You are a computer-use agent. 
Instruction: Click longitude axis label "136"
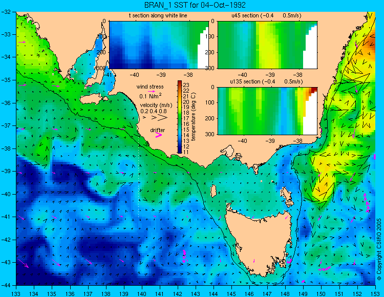[x=70, y=293]
